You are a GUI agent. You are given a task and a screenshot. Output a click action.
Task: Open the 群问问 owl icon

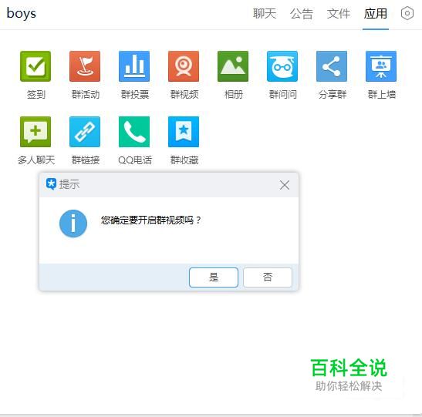pyautogui.click(x=282, y=66)
